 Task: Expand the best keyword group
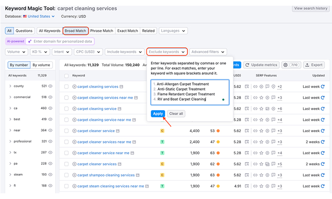coord(10,119)
